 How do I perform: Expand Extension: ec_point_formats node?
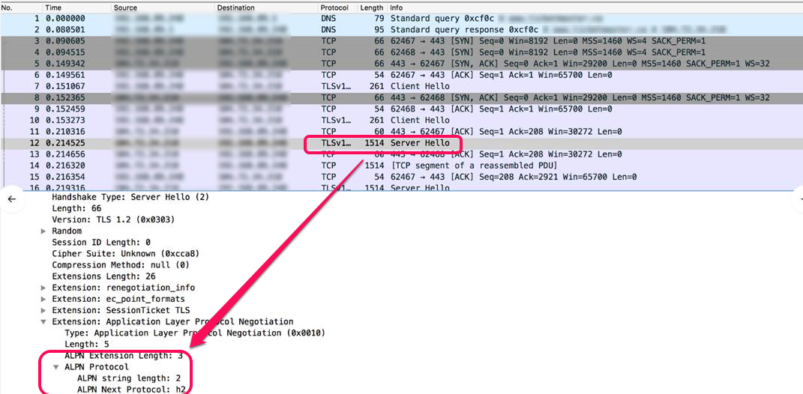44,299
